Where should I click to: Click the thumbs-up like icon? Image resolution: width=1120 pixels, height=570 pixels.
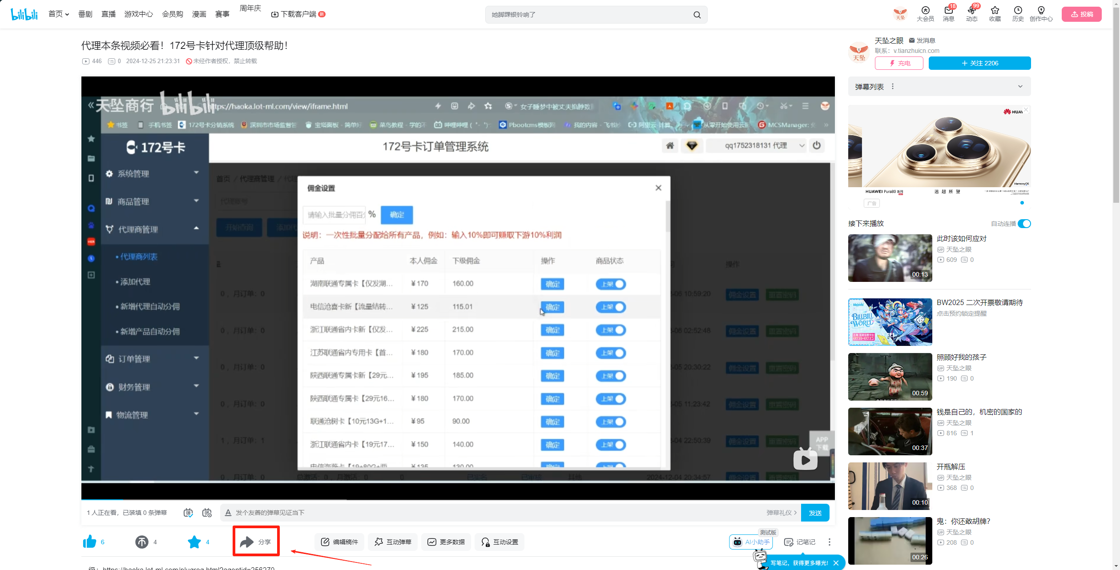click(x=89, y=542)
